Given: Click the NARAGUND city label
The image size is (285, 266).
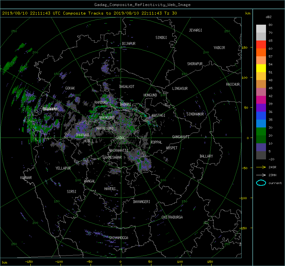Looking at the screenshot, I should (107, 117).
